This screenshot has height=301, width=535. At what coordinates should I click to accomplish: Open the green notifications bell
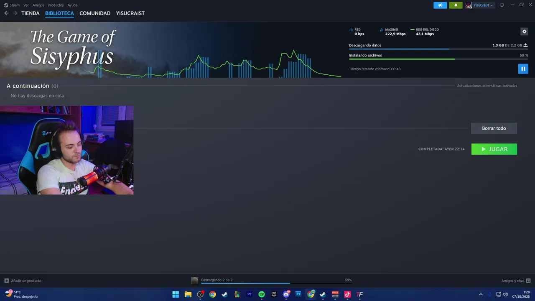pyautogui.click(x=456, y=5)
